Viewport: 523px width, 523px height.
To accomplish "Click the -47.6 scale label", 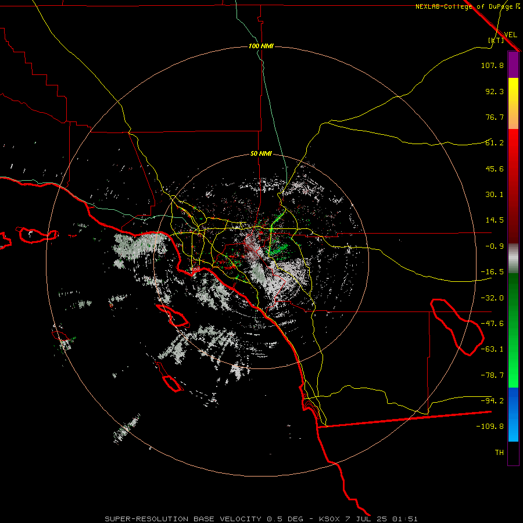I will point(492,324).
